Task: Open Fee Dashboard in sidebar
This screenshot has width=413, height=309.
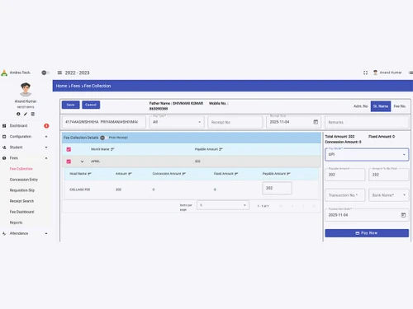Action: pyautogui.click(x=21, y=212)
